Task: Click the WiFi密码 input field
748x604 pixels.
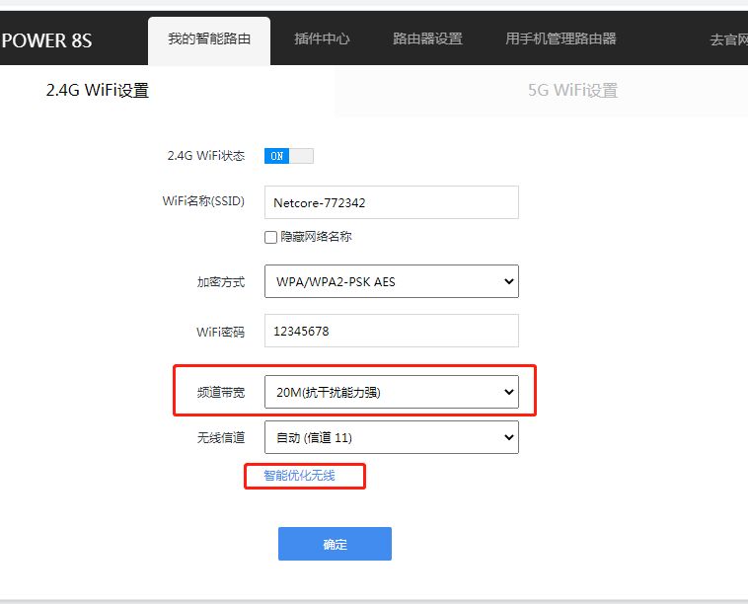Action: [391, 331]
